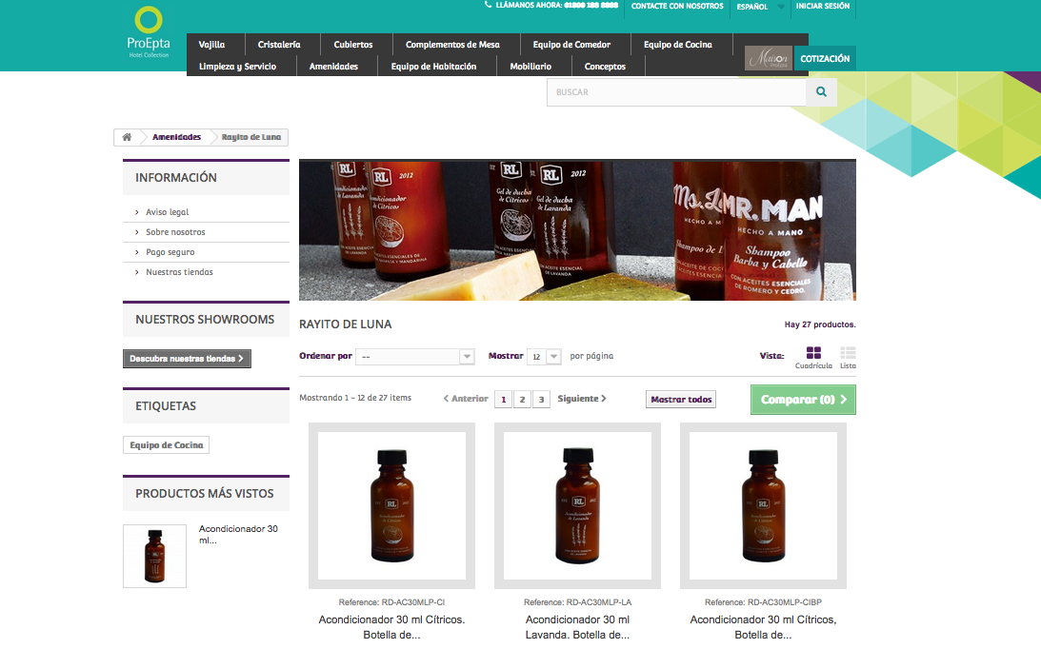Open the Nuestras tiendas link
Viewport: 1041px width, 649px height.
click(x=179, y=272)
